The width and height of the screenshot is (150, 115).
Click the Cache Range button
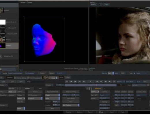coord(71,98)
